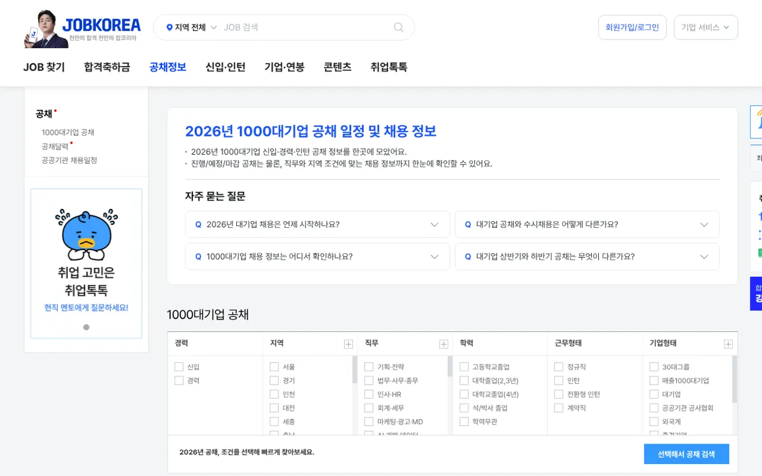
Task: Check the 학력무관 checkbox
Action: 464,421
